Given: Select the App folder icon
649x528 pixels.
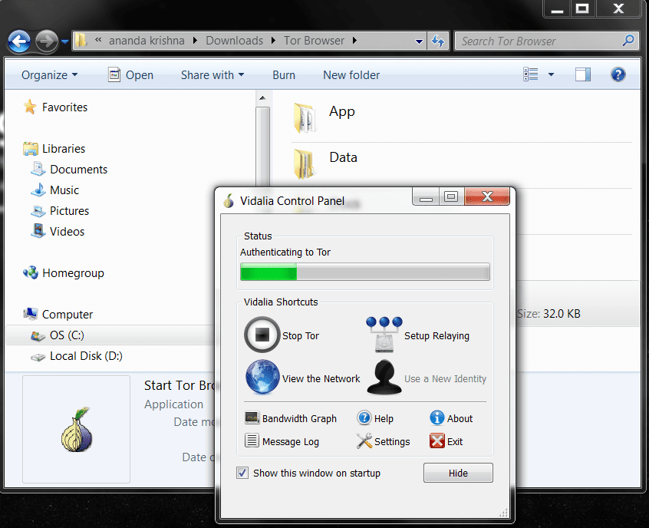Looking at the screenshot, I should point(305,118).
